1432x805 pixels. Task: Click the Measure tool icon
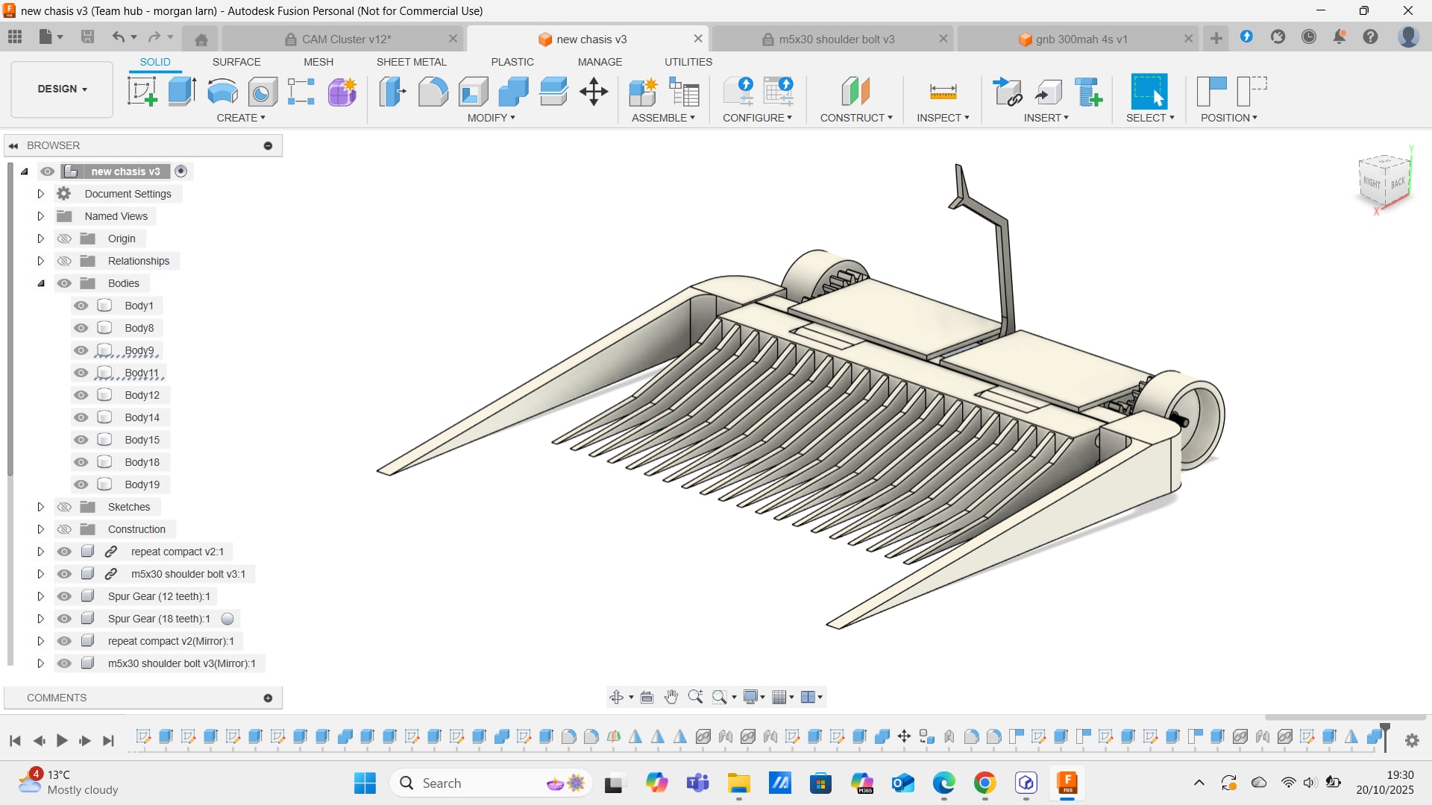(943, 92)
